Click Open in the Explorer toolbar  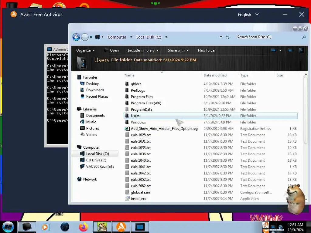[111, 50]
